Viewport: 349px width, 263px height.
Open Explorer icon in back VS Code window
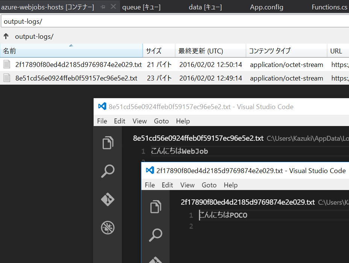click(108, 142)
